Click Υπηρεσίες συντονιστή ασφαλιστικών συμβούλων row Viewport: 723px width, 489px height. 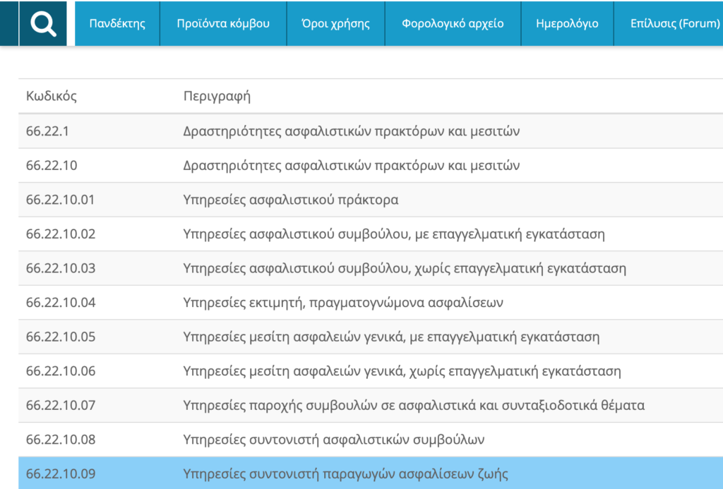[x=333, y=440]
